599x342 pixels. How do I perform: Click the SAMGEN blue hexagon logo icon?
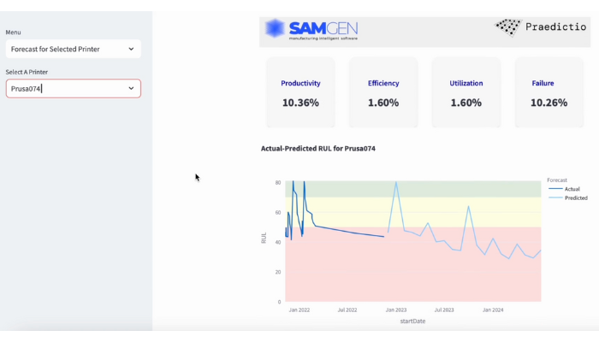point(275,29)
